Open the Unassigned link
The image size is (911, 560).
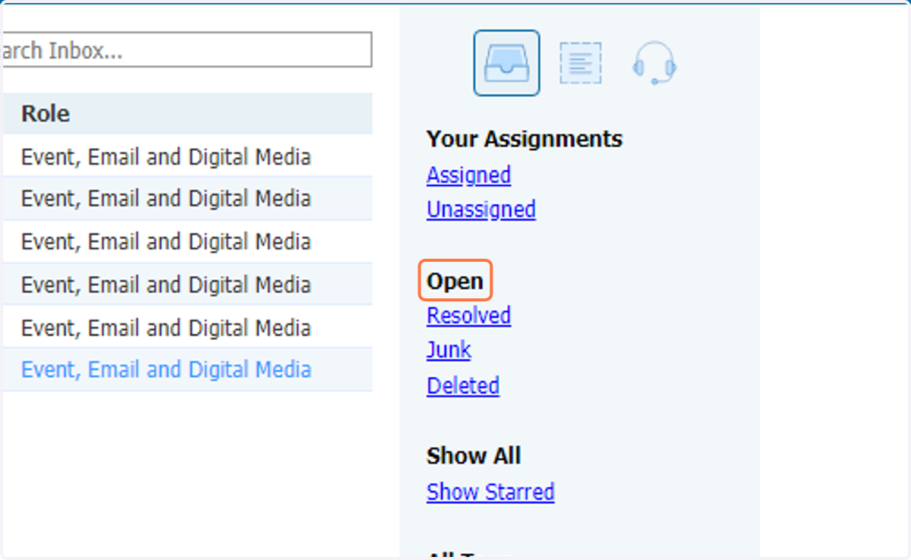pos(481,209)
